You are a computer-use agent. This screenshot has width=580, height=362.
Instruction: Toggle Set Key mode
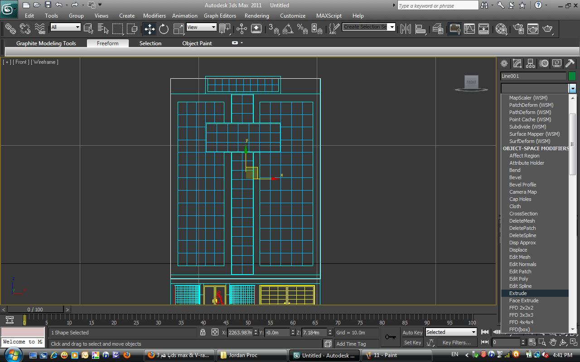(412, 343)
